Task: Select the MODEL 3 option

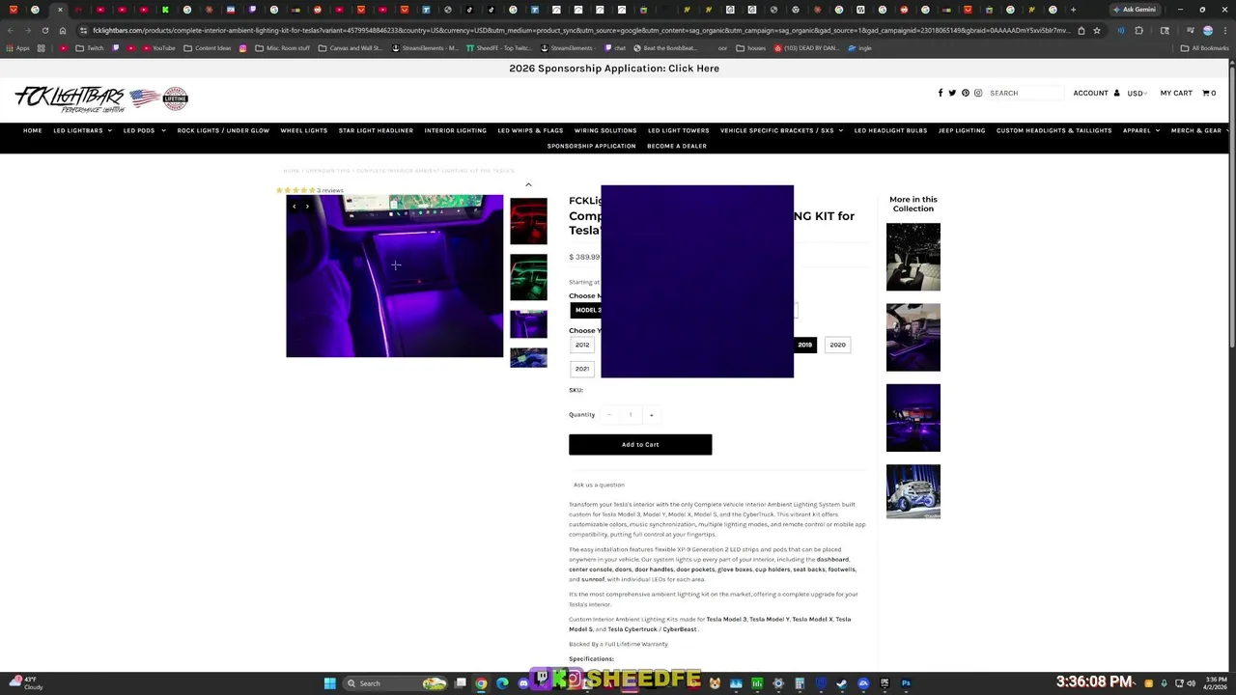Action: 586,310
